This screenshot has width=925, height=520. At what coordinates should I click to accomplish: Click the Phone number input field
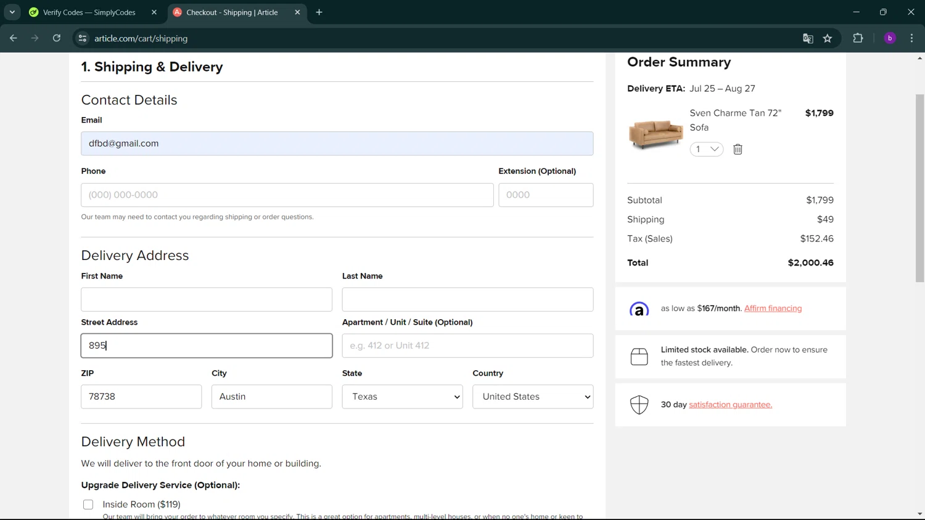(x=287, y=195)
